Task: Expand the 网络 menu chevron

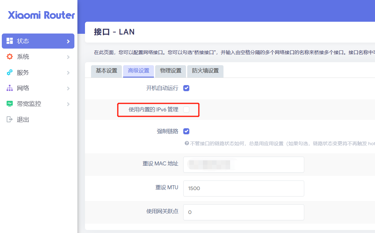Action: coord(68,88)
